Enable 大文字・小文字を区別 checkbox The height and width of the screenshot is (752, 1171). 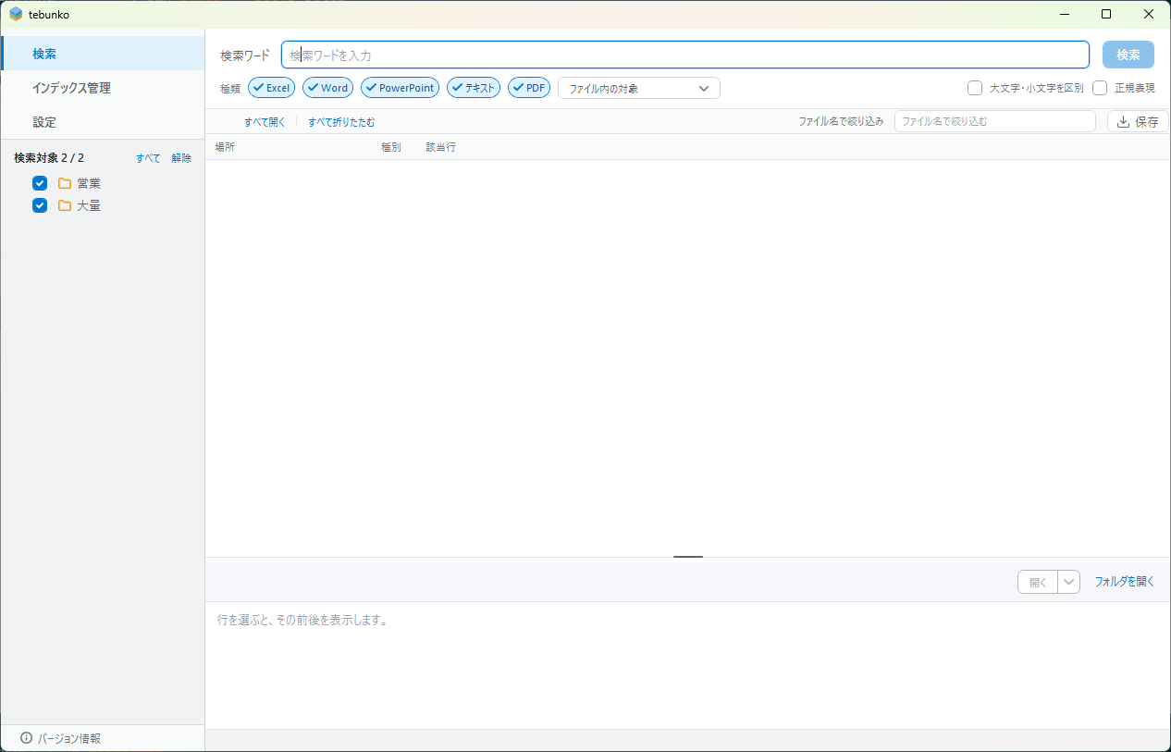click(x=975, y=88)
